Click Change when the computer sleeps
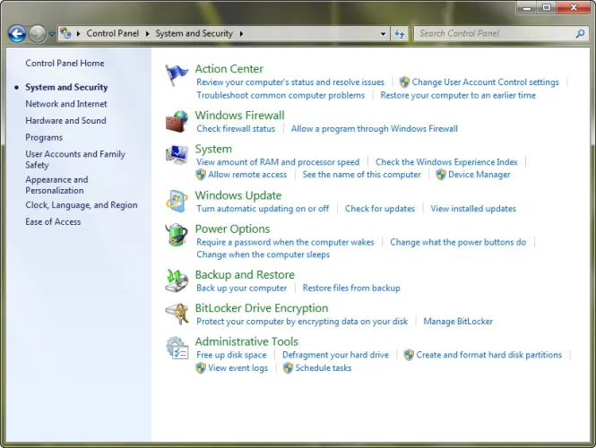Viewport: 596px width, 448px height. 263,254
